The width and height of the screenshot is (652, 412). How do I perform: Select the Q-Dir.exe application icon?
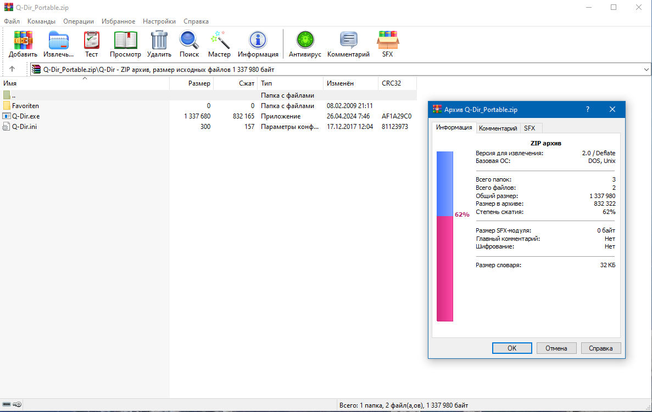(7, 116)
